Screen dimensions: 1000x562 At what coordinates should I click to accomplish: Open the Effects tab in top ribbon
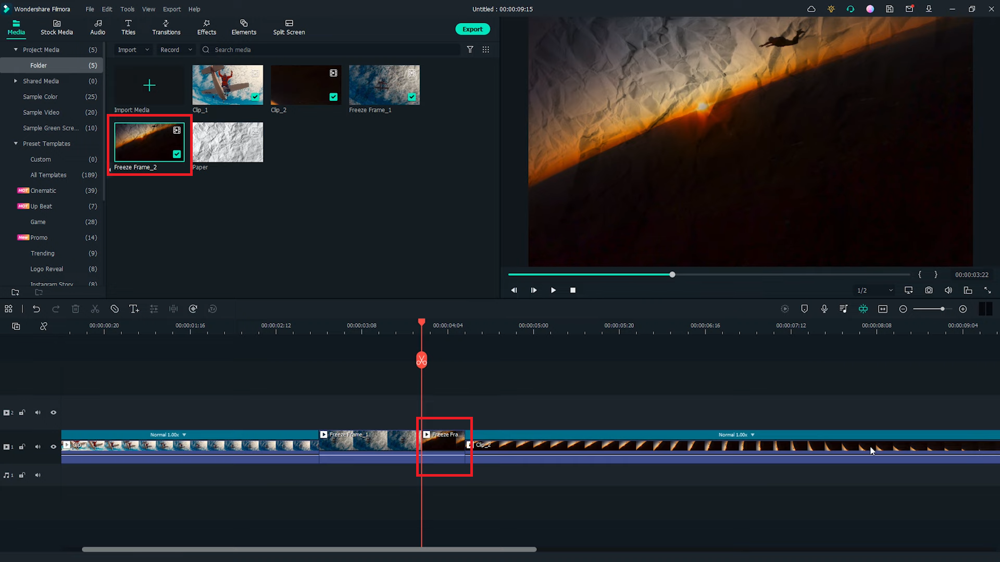[x=207, y=28]
